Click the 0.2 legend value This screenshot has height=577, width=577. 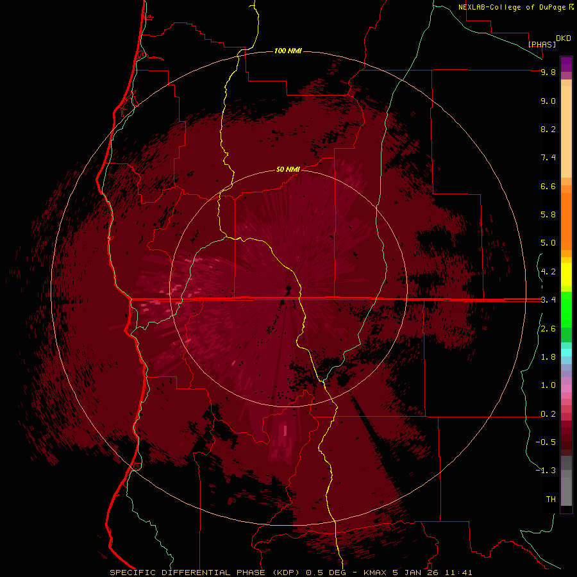[548, 414]
